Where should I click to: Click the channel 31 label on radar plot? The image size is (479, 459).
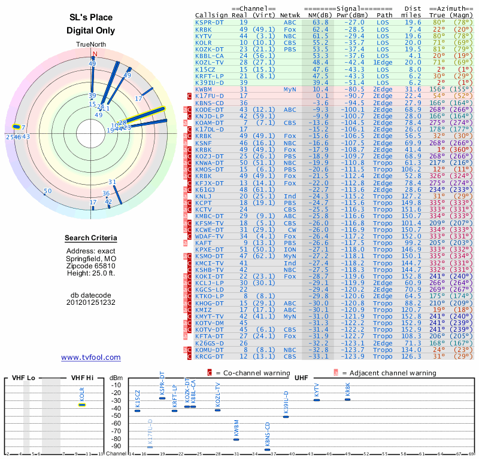coord(113,182)
